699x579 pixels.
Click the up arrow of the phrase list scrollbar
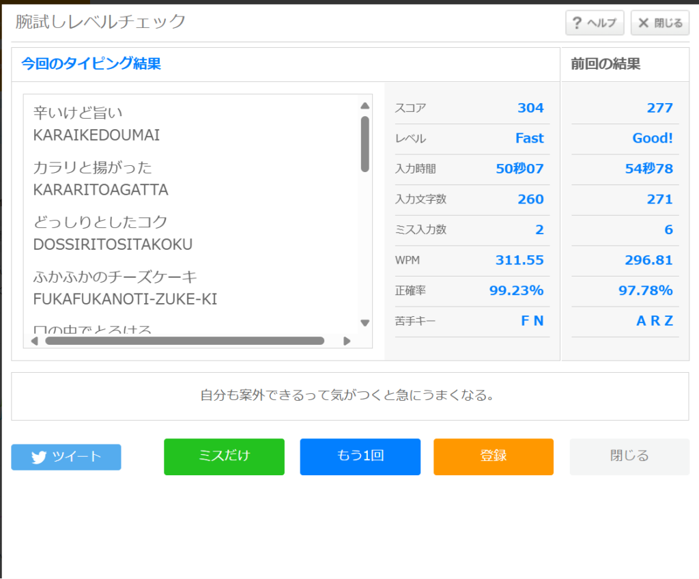[x=365, y=106]
